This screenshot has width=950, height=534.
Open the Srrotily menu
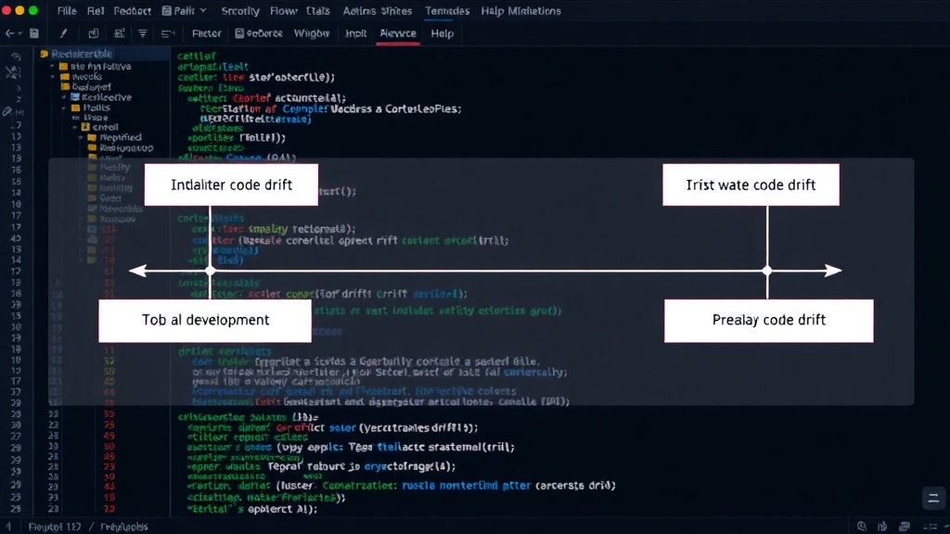coord(240,11)
